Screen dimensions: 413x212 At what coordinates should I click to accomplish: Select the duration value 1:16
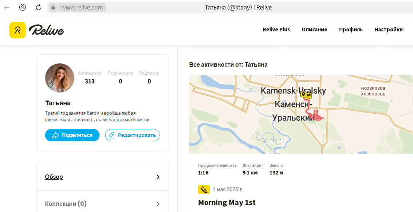tap(203, 173)
